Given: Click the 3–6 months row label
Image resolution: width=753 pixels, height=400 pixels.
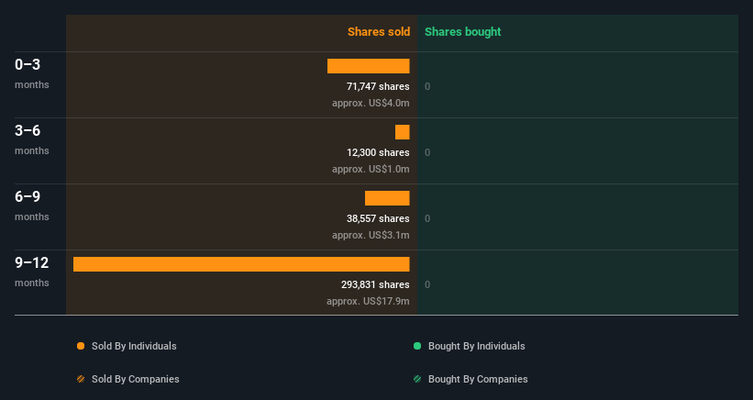Looking at the screenshot, I should pyautogui.click(x=32, y=139).
